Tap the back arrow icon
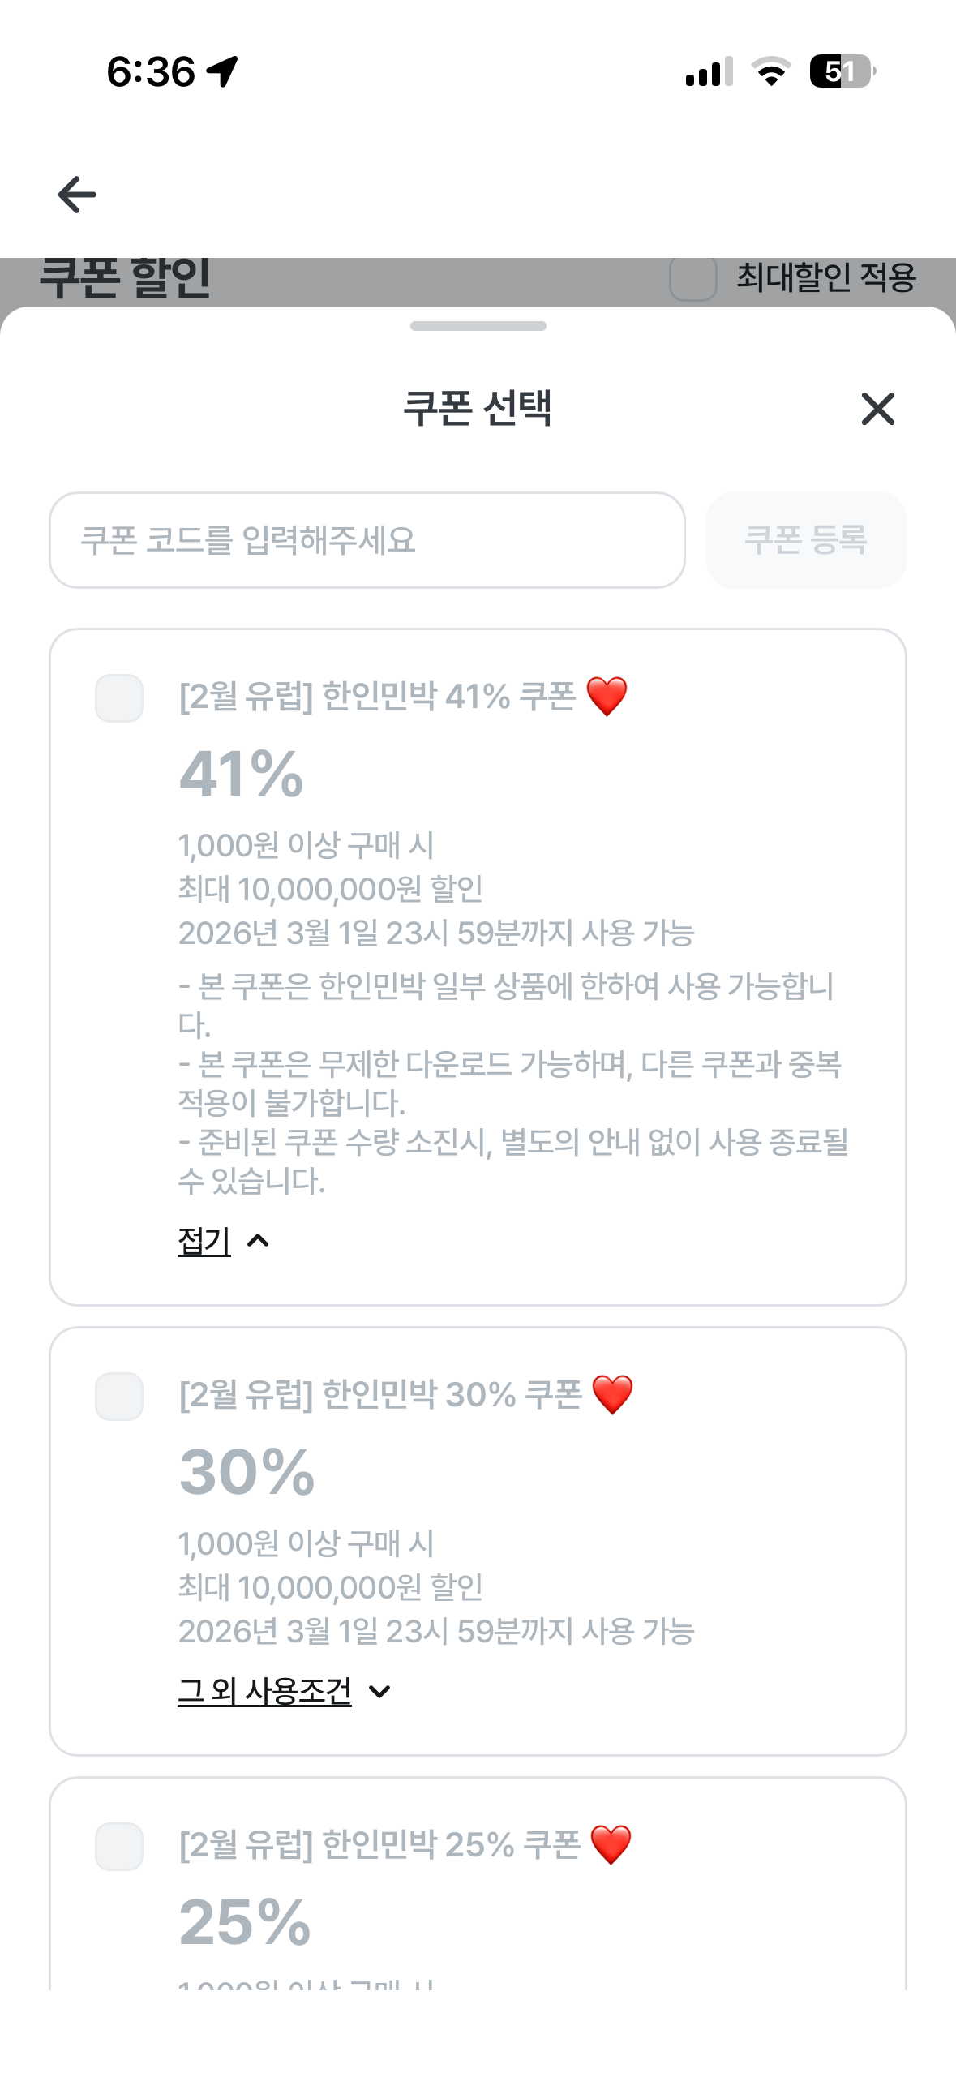Screen dimensions: 956x2073 [77, 195]
